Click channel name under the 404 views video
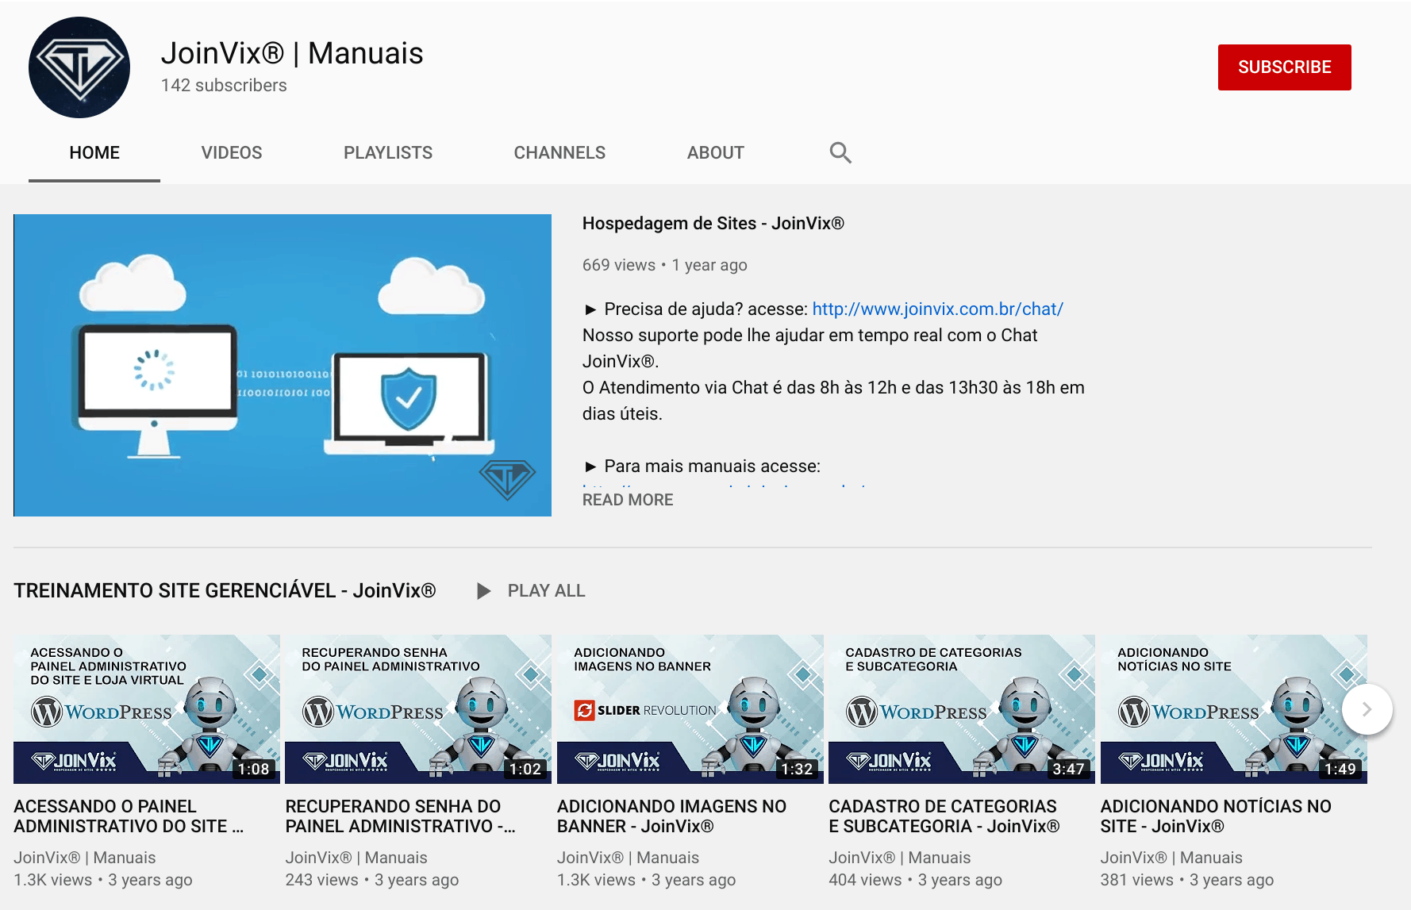 (900, 858)
